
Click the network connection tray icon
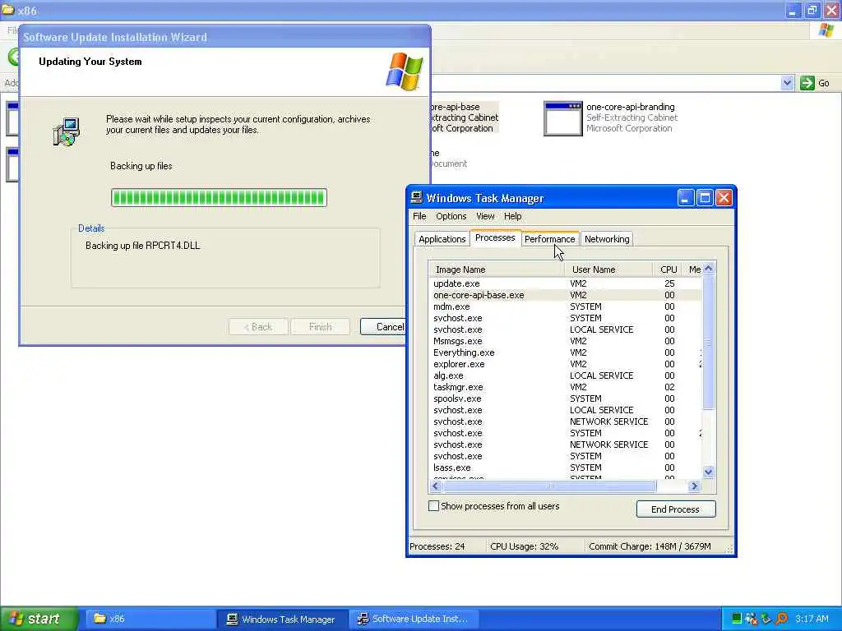pos(752,619)
